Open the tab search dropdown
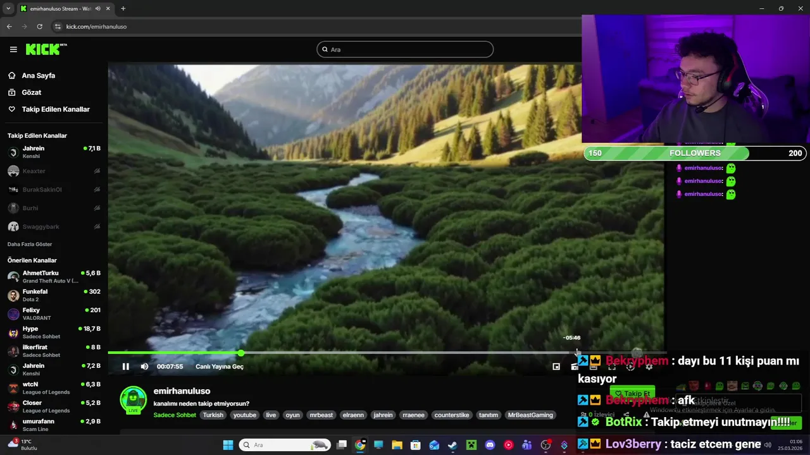 coord(8,8)
